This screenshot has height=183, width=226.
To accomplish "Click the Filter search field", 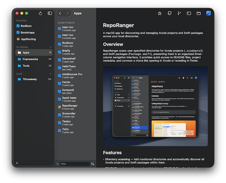I will [x=74, y=164].
